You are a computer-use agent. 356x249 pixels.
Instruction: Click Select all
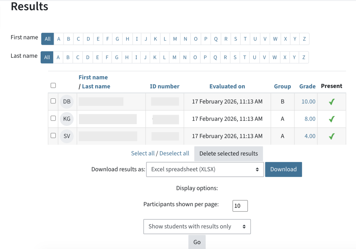click(143, 153)
